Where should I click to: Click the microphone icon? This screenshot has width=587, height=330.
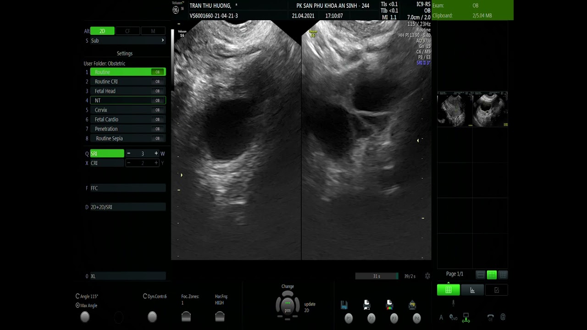pyautogui.click(x=453, y=303)
